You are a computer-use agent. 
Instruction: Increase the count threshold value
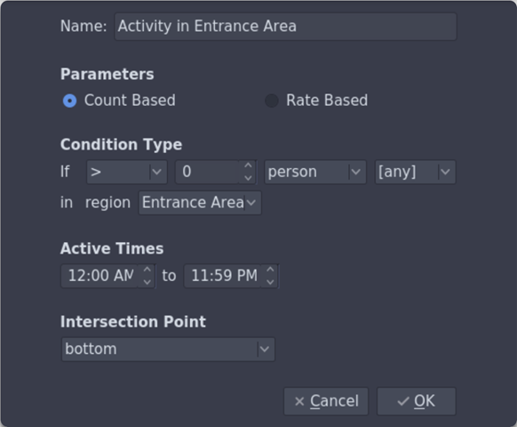tap(248, 165)
